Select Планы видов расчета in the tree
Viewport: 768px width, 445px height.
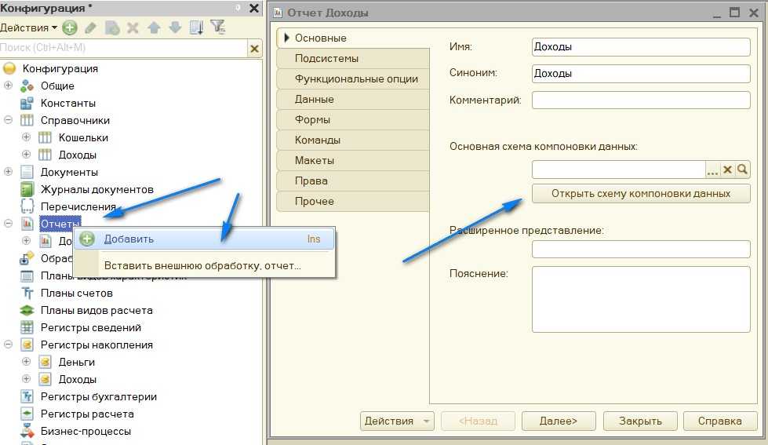point(96,310)
